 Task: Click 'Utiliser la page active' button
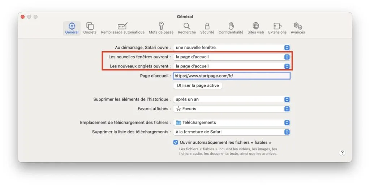(x=198, y=85)
